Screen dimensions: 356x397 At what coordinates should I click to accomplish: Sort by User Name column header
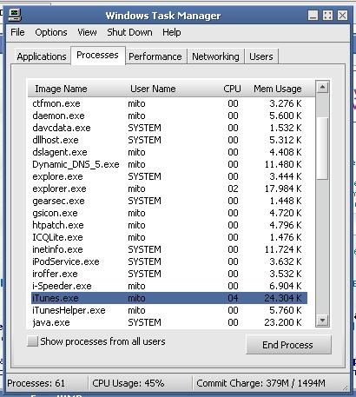[153, 89]
